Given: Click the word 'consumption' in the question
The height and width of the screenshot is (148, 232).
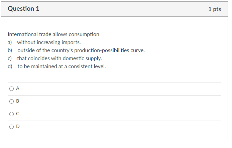Looking at the screenshot, I should coord(84,35).
